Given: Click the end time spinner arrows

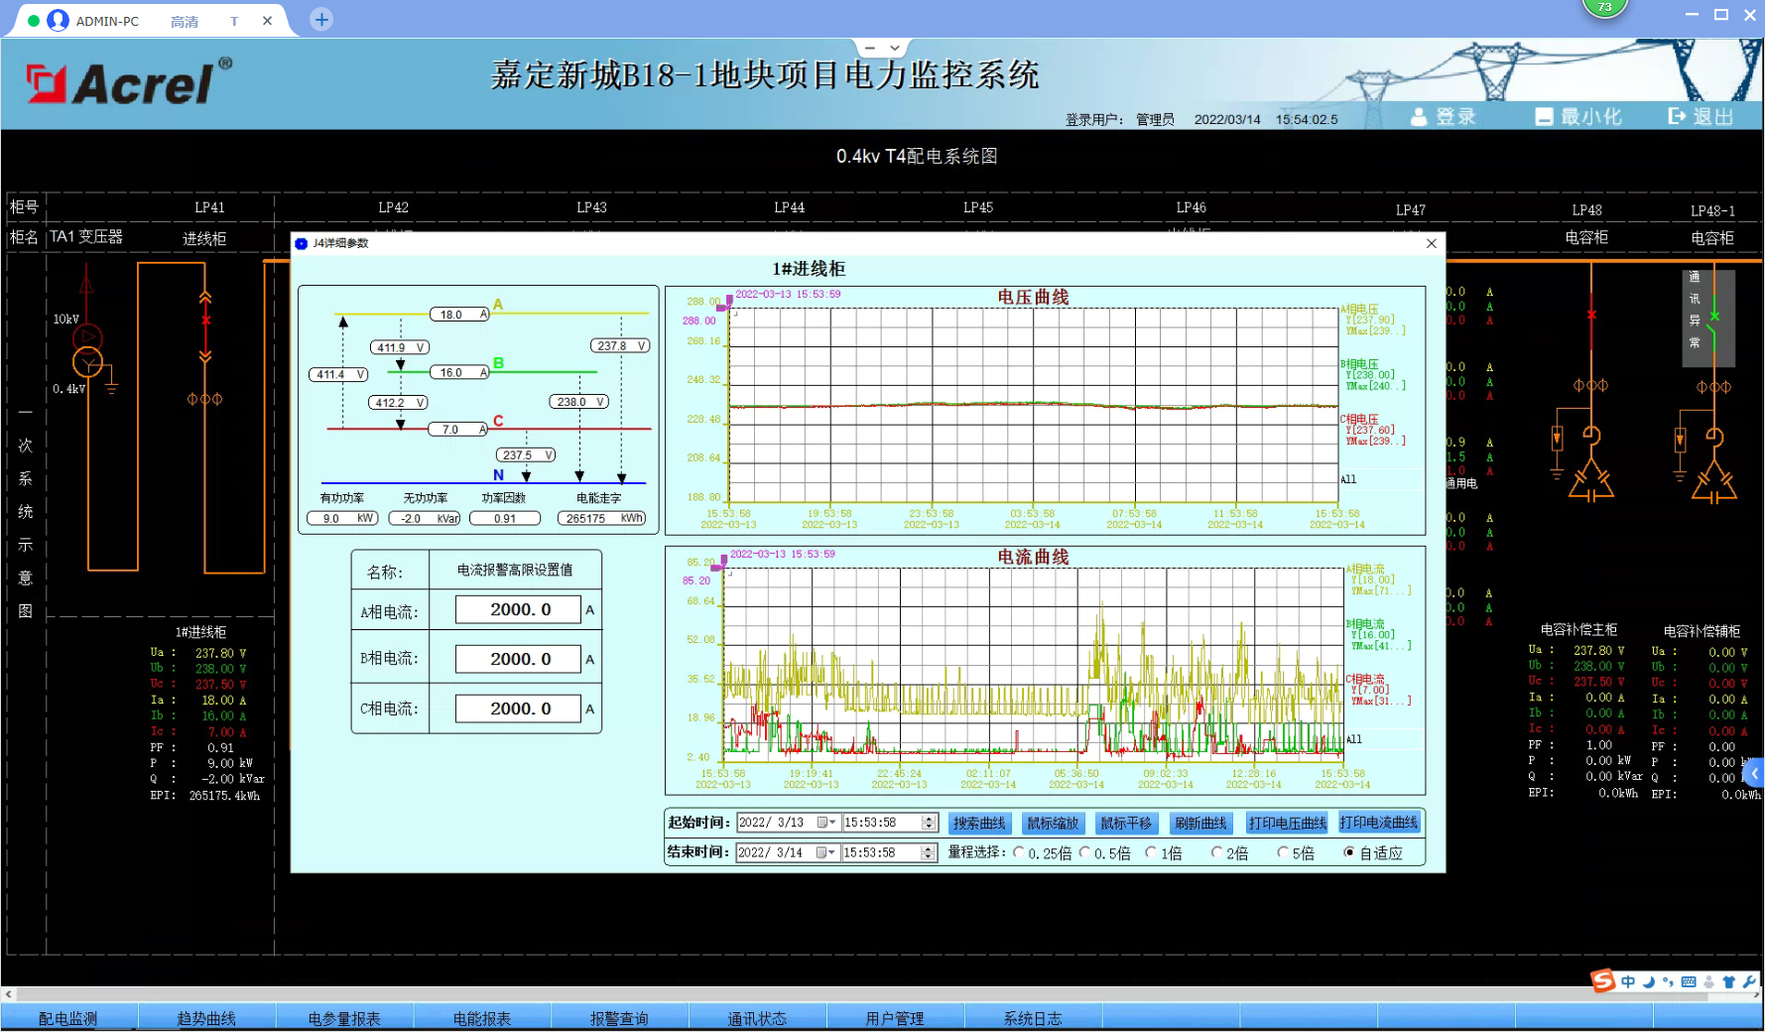Looking at the screenshot, I should coord(928,852).
